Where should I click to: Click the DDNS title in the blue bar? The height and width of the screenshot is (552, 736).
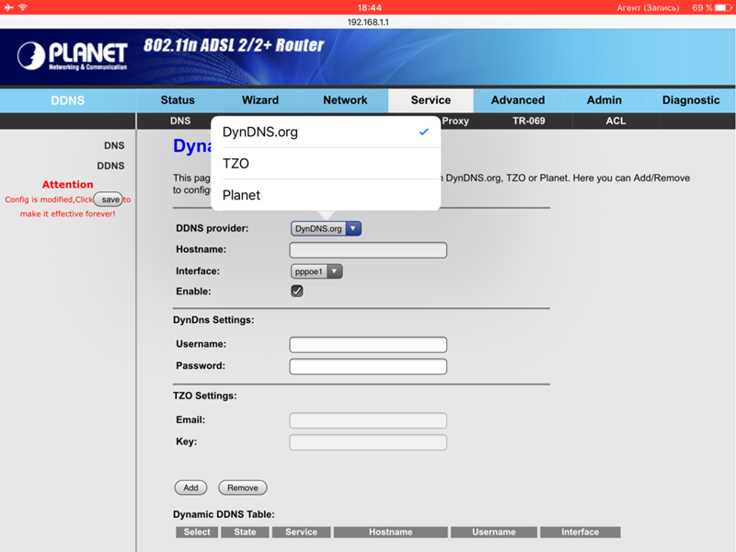tap(67, 100)
